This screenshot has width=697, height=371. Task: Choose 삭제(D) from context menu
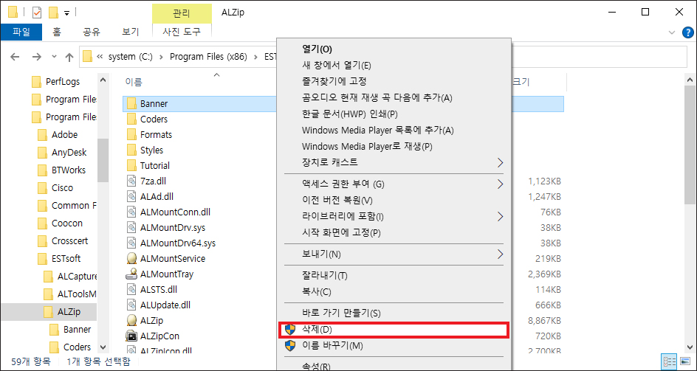[394, 329]
